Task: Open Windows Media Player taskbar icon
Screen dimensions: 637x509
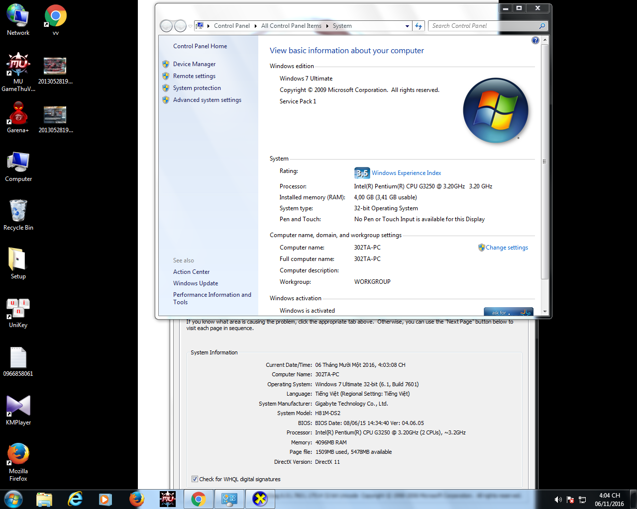Action: [106, 499]
